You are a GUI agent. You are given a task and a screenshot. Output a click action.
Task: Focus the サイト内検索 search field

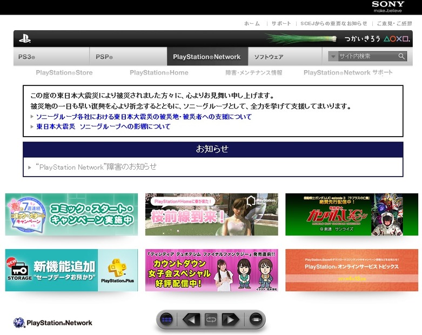pos(368,56)
